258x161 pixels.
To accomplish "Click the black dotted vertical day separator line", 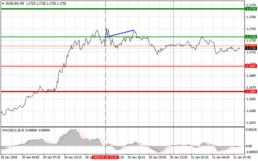I will click(174, 82).
